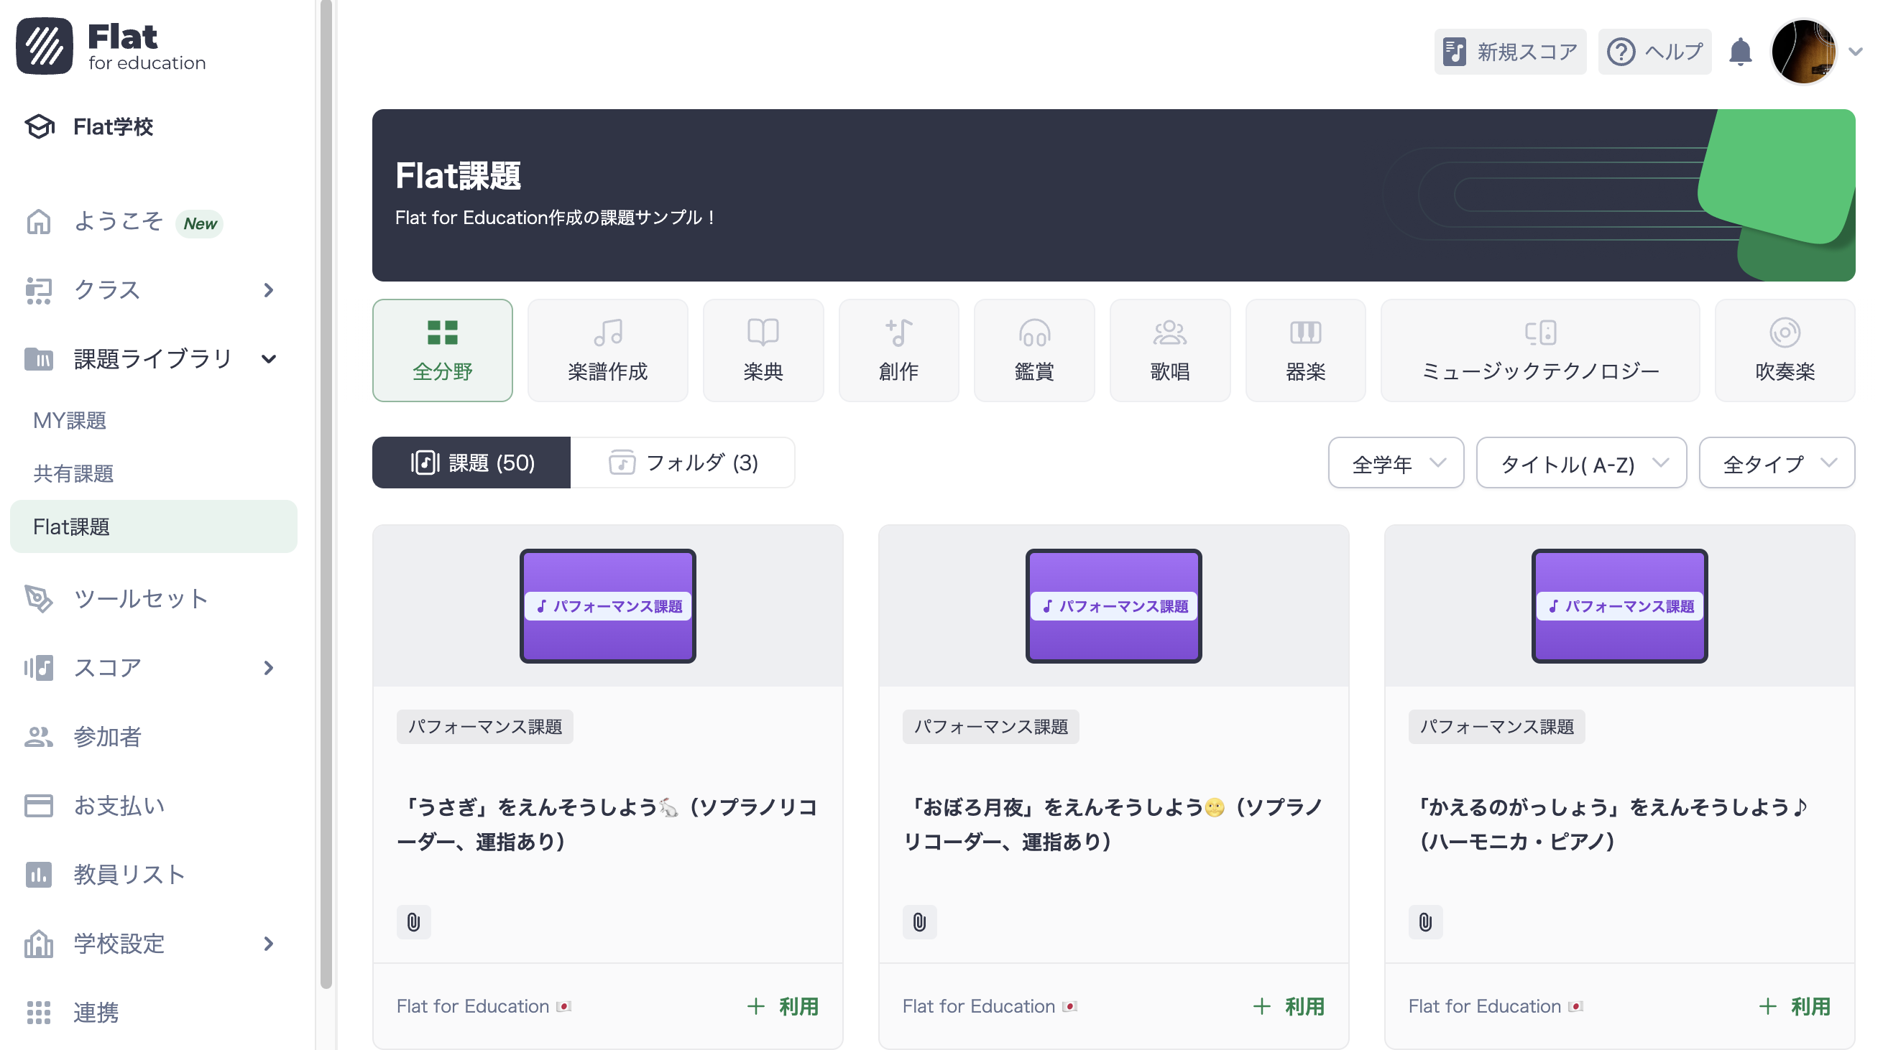1883x1050 pixels.
Task: Expand the スコア sidebar section
Action: coord(269,667)
